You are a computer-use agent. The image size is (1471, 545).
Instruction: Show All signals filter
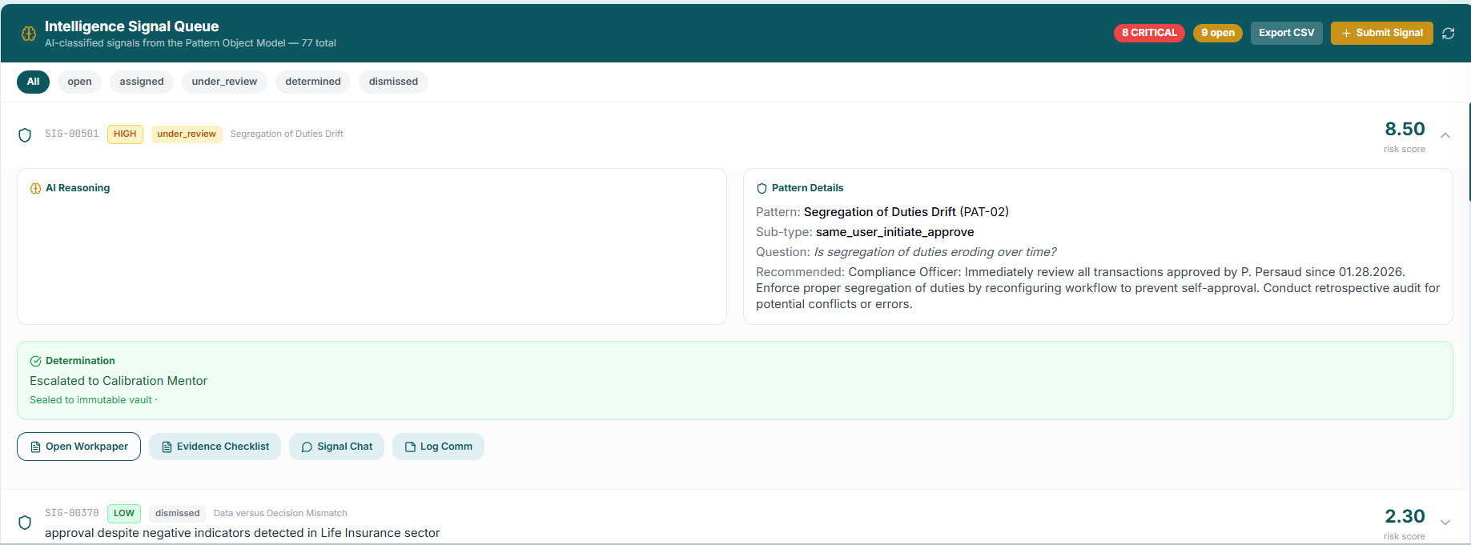point(33,82)
